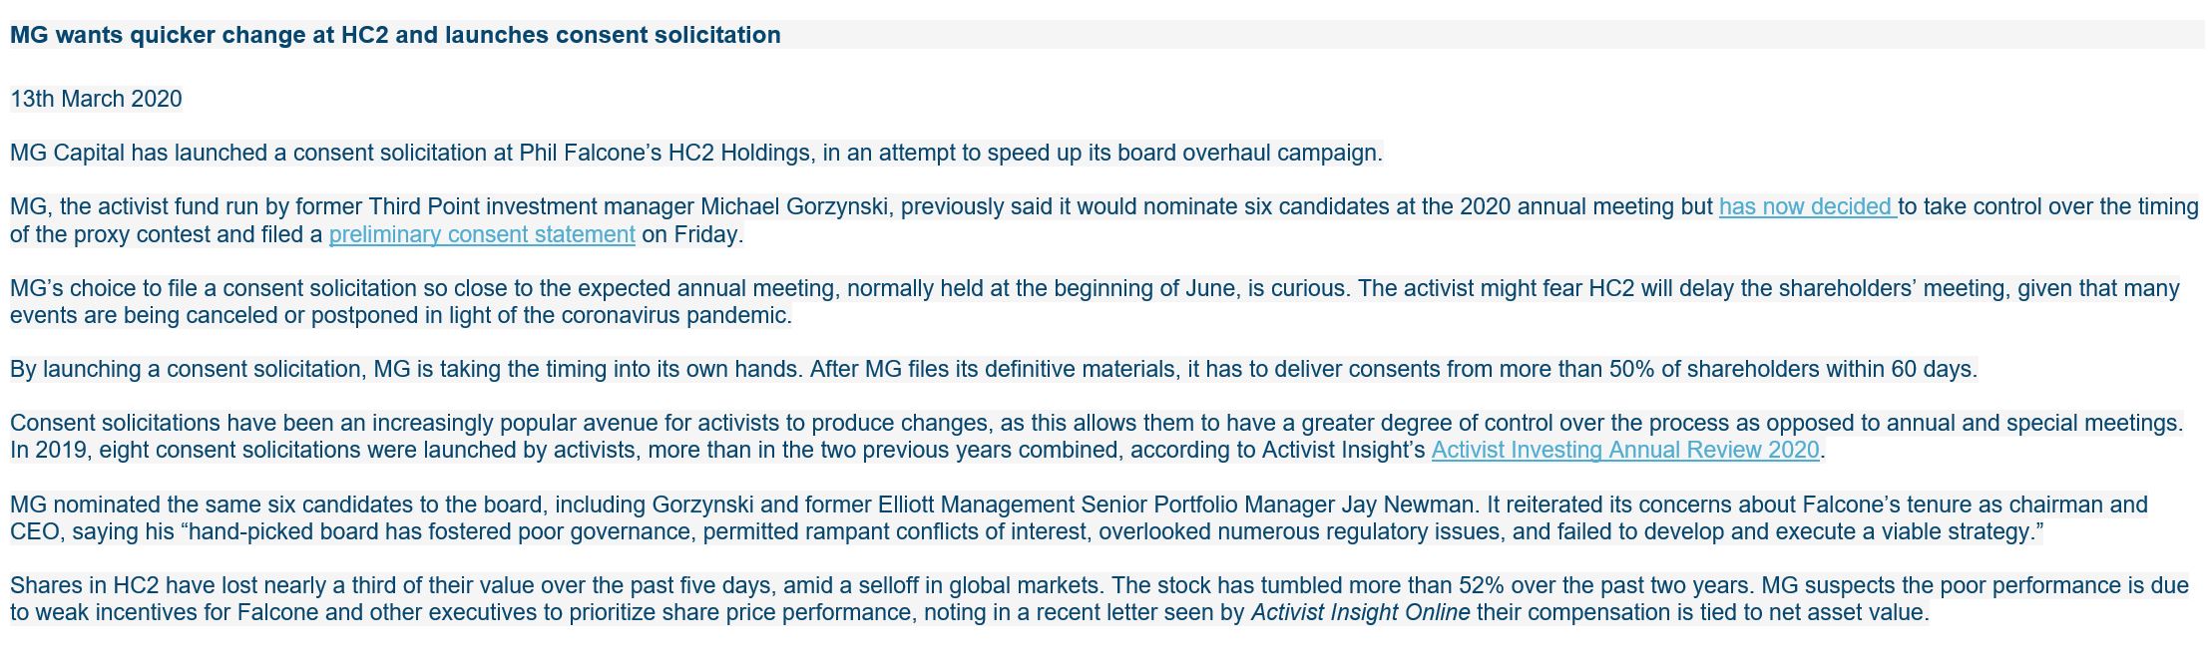Click the article headline about MG and HC2
This screenshot has height=669, width=2208.
pyautogui.click(x=395, y=35)
